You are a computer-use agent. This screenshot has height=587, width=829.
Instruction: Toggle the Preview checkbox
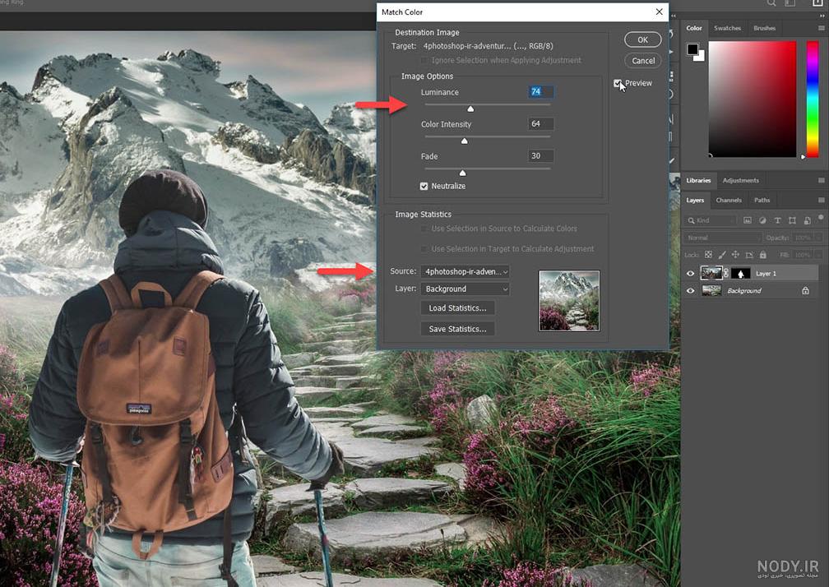pos(618,83)
